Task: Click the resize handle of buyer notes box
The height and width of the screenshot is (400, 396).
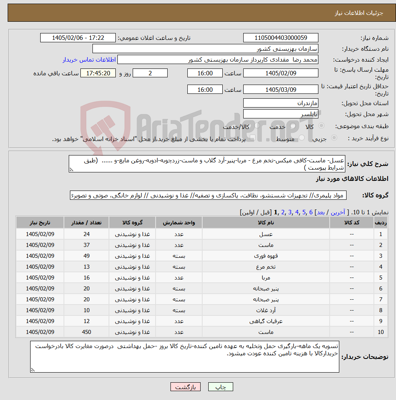Action: [33, 370]
